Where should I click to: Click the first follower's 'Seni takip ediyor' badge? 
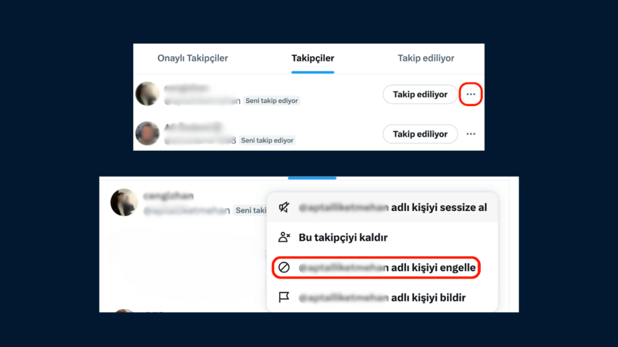point(272,101)
